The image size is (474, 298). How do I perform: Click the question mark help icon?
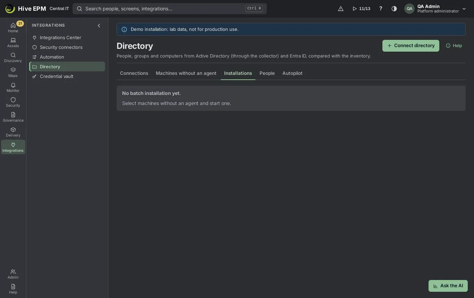pyautogui.click(x=381, y=9)
